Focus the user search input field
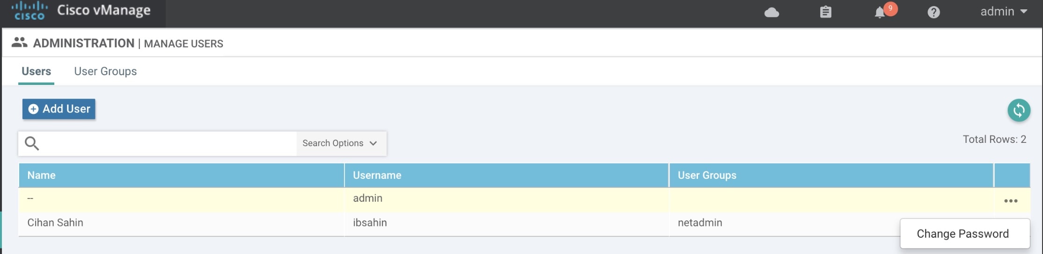The width and height of the screenshot is (1043, 254). click(169, 143)
